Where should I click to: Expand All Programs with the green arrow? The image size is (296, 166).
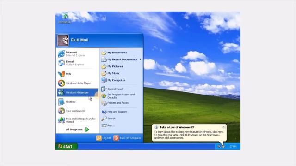coord(87,130)
